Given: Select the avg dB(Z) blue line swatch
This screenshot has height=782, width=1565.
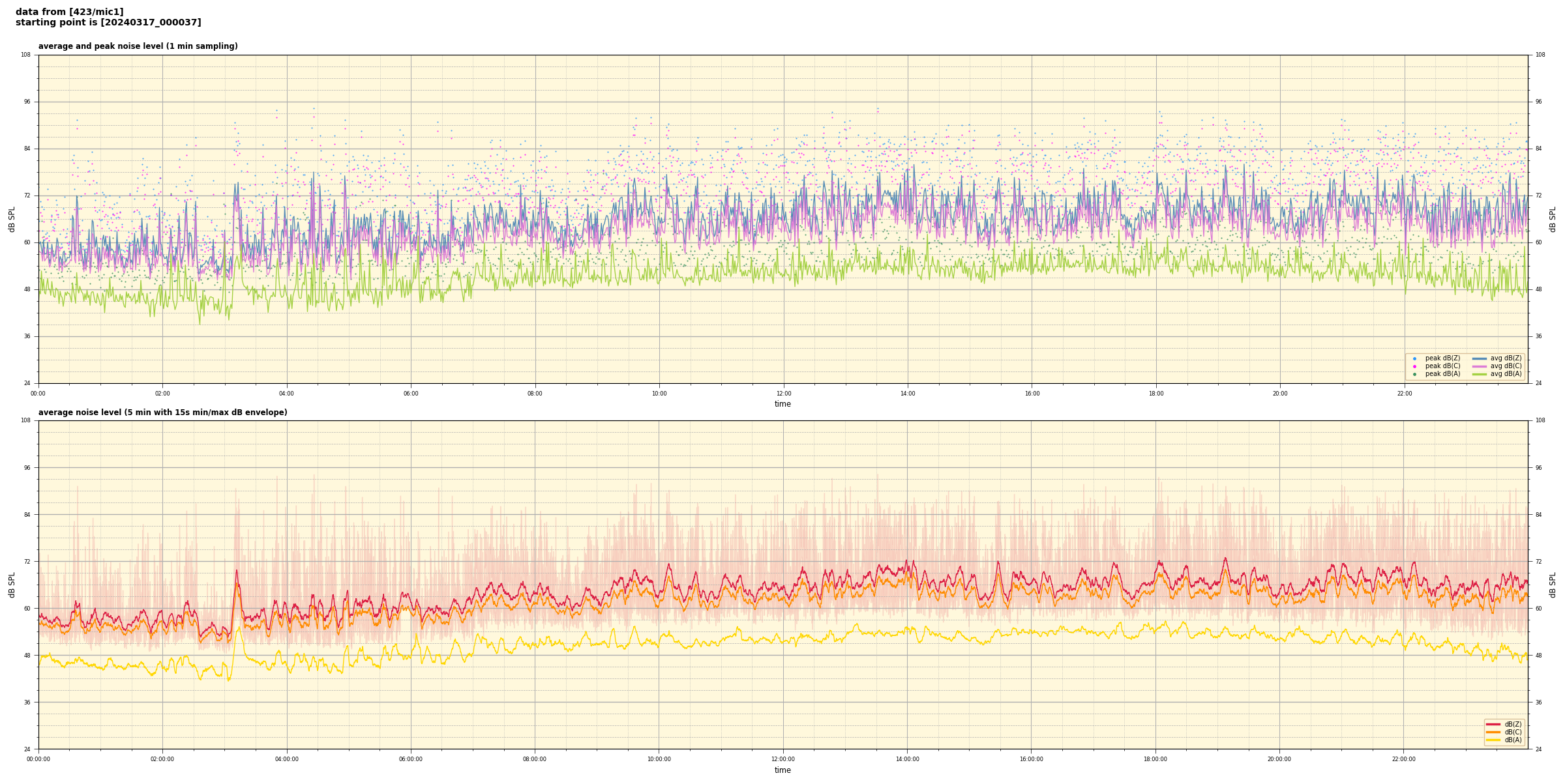Looking at the screenshot, I should [1480, 358].
